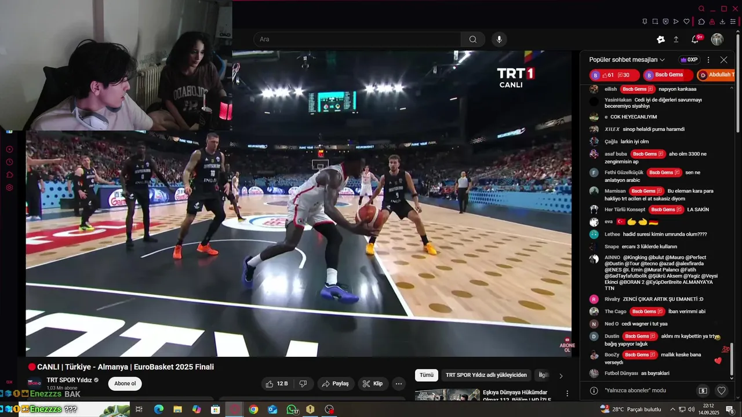Open the browser downloads icon
The image size is (742, 417).
tap(723, 21)
